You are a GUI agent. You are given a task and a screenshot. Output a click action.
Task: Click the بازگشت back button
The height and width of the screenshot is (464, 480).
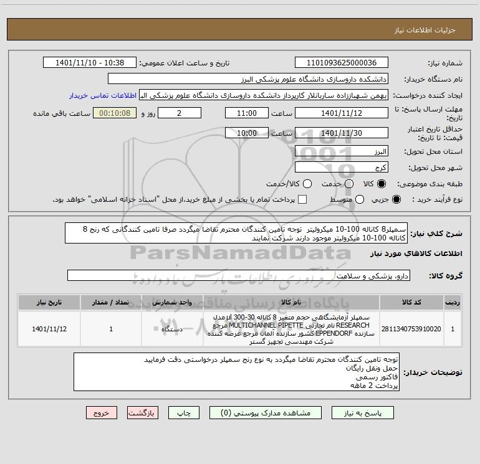point(143,413)
